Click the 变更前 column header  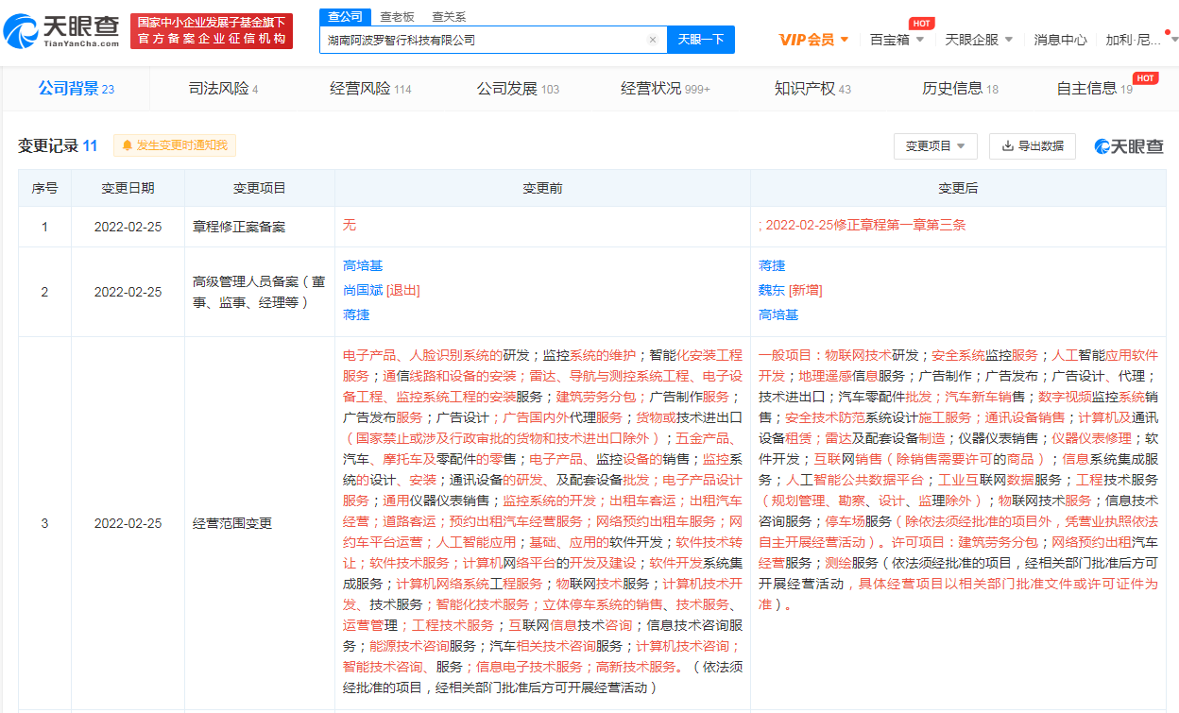pos(542,189)
